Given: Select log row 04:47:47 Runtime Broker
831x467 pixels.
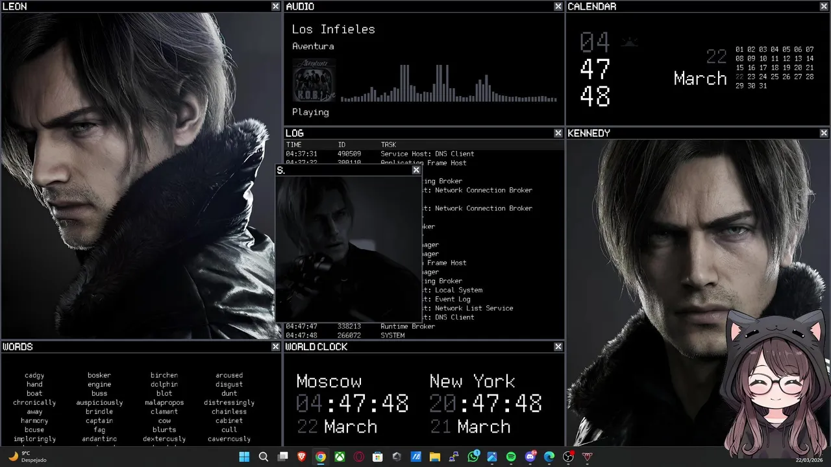Looking at the screenshot, I should click(x=423, y=326).
